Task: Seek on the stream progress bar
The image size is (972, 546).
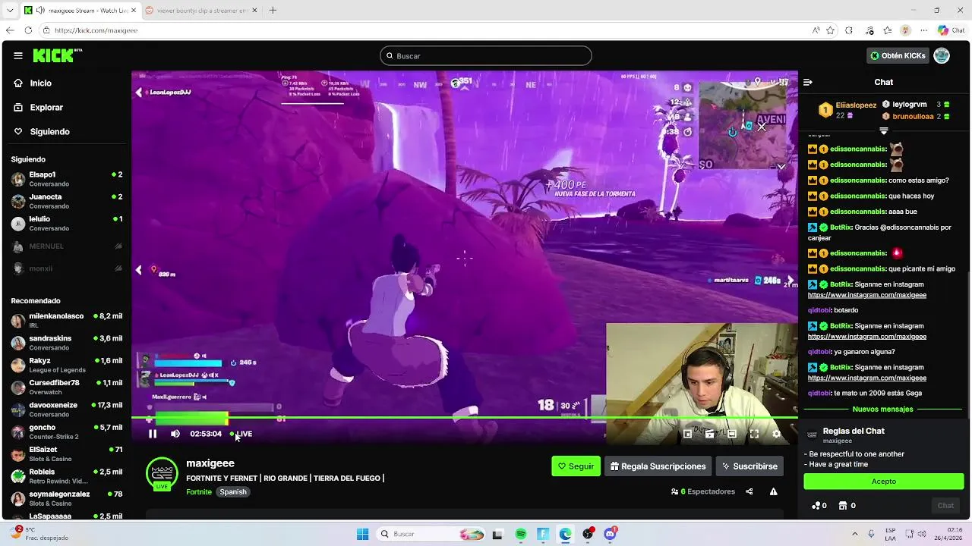Action: click(465, 418)
